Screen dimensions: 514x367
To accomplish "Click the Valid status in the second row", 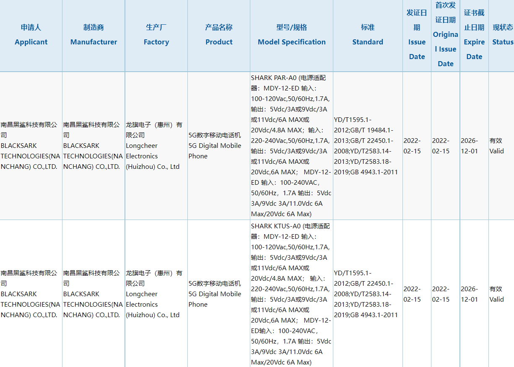I will point(502,294).
